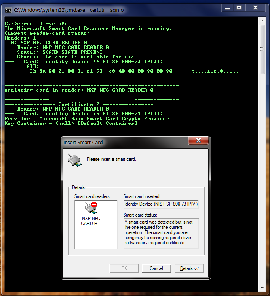This screenshot has width=270, height=296.
Task: Click the 'Smart card inserted' text field
Action: (x=161, y=204)
